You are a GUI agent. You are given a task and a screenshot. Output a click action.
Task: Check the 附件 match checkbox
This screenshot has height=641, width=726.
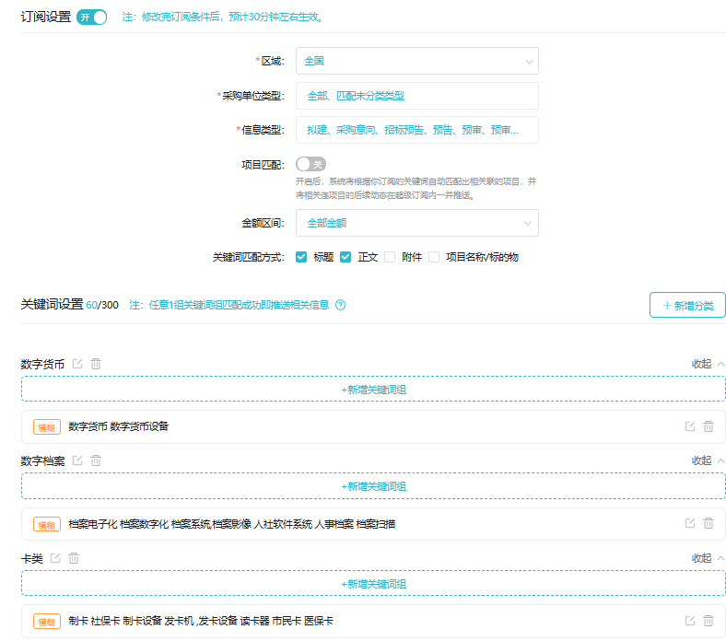coord(390,257)
